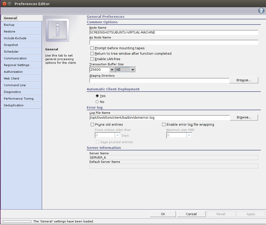Open Transaction Buffer Size value dropdown
266x225 pixels.
(x=112, y=70)
